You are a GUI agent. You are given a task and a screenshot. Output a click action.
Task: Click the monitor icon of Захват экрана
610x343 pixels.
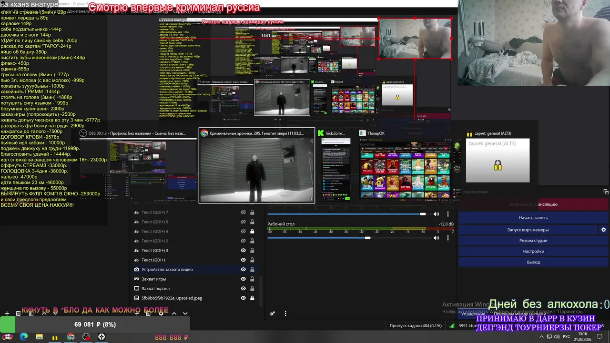point(137,289)
